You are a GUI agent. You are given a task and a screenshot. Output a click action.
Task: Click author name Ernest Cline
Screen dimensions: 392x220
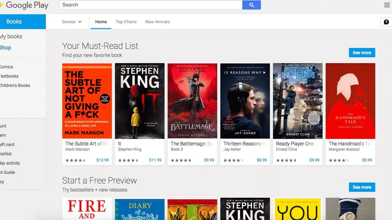286,149
